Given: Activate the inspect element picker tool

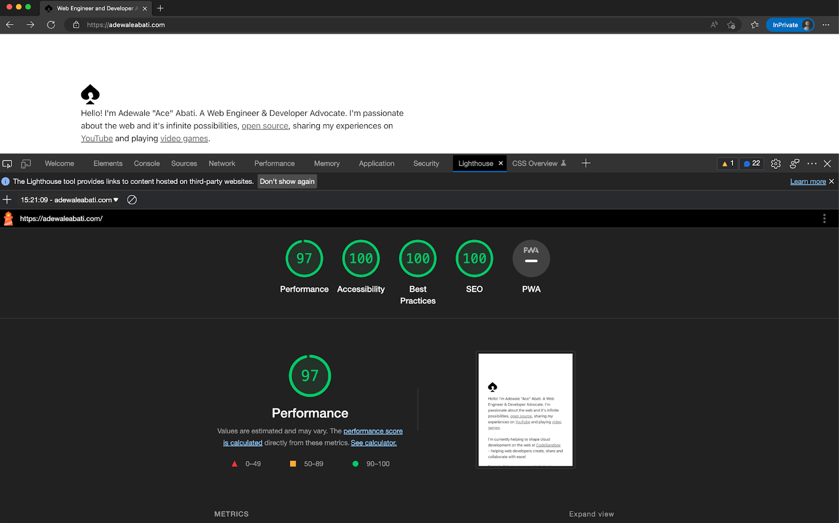Looking at the screenshot, I should (7, 164).
